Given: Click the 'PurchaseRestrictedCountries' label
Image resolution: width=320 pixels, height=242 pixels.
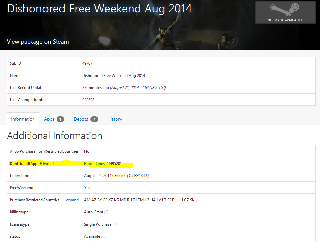Looking at the screenshot, I should coord(35,200).
